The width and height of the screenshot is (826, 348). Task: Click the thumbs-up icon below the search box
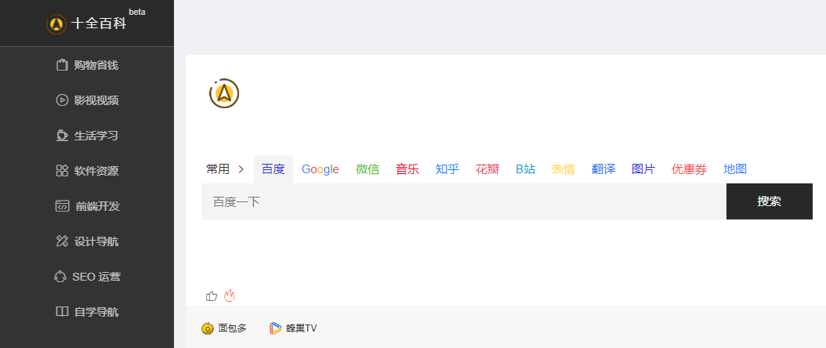point(212,296)
